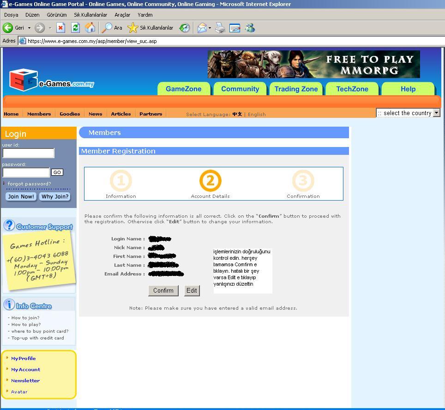Open the My Profile link

(x=23, y=358)
